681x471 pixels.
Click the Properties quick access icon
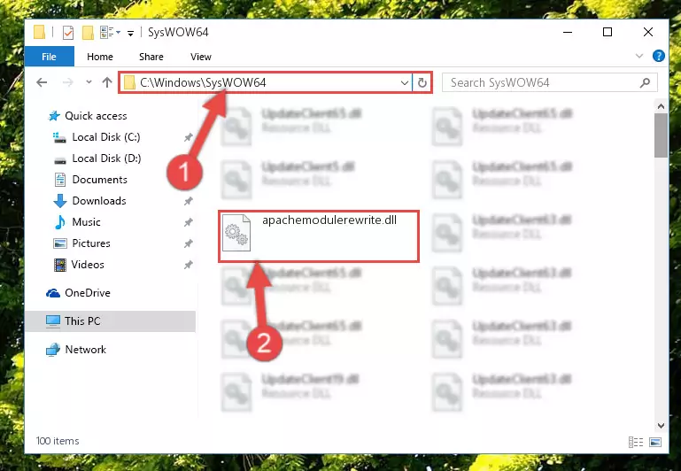(68, 33)
